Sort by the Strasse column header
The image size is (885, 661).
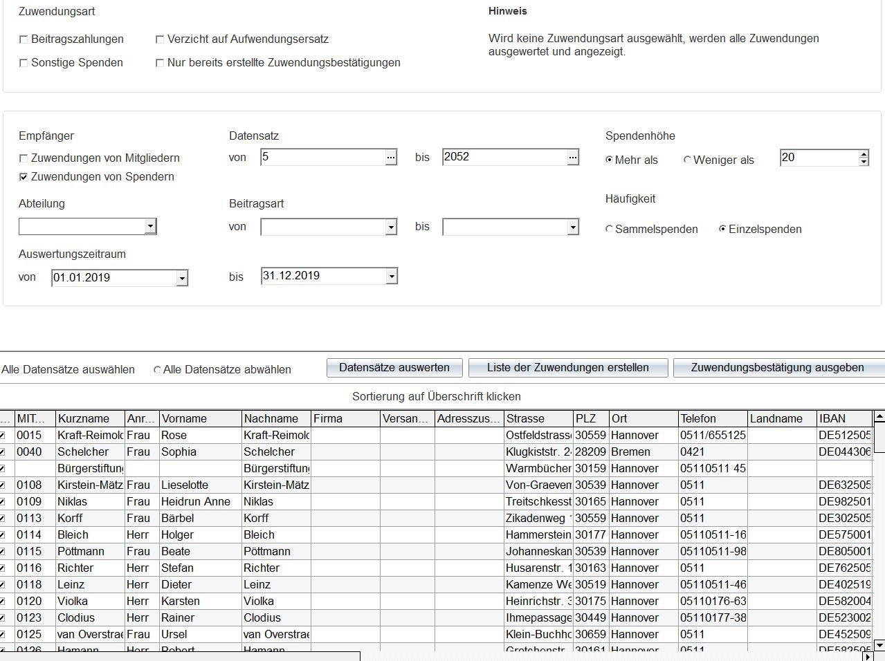tap(539, 418)
